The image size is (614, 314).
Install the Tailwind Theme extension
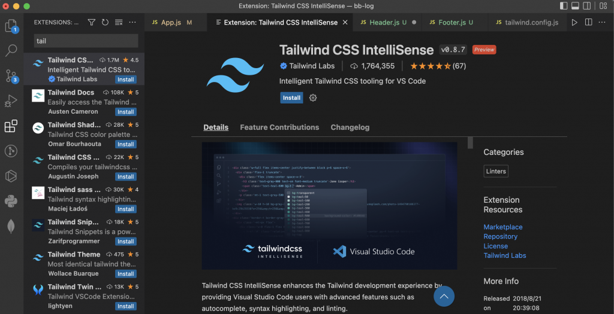[126, 274]
